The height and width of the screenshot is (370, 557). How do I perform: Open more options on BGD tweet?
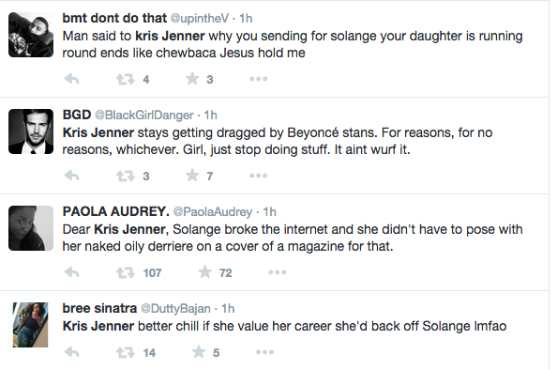(x=258, y=176)
